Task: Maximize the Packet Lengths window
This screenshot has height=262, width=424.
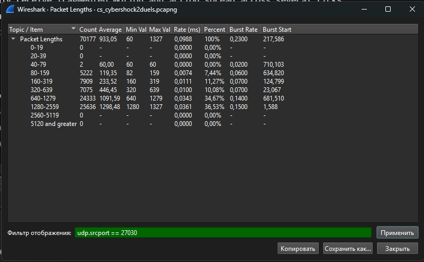Action: (388, 9)
